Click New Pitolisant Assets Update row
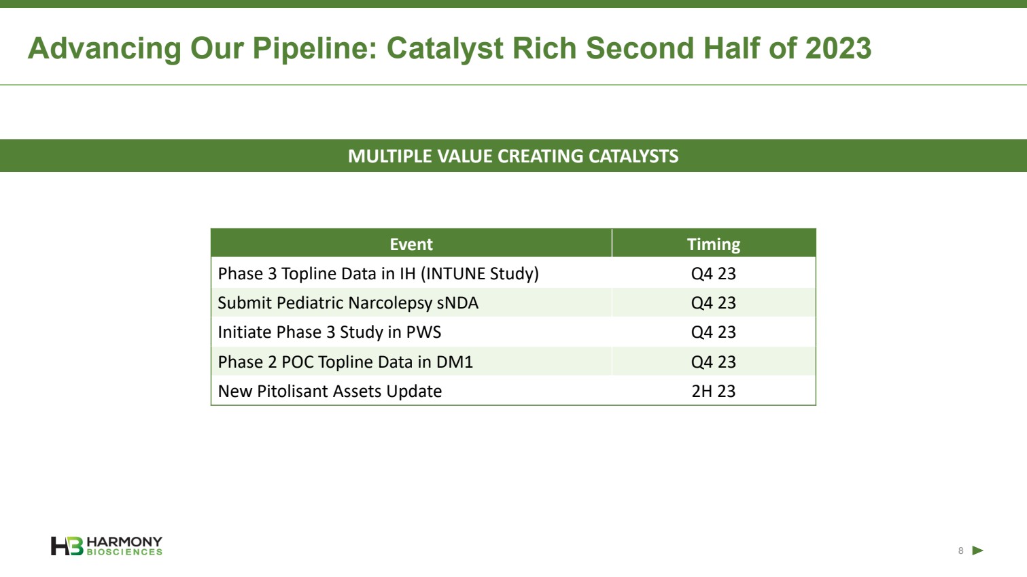 [330, 391]
